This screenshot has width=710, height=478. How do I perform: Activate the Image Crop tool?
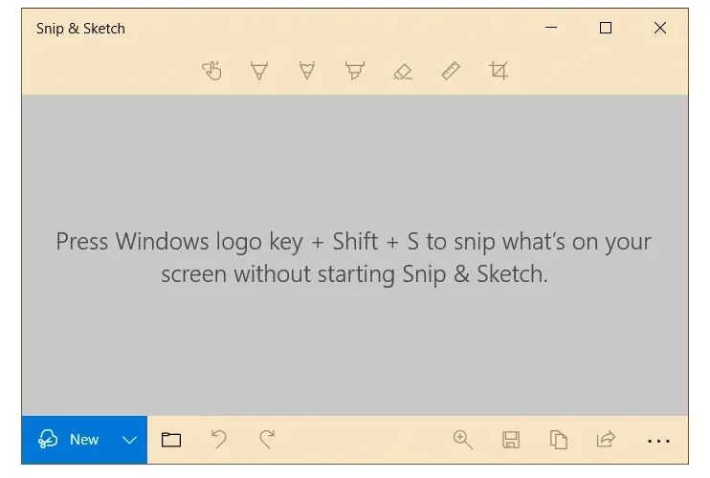click(x=499, y=71)
